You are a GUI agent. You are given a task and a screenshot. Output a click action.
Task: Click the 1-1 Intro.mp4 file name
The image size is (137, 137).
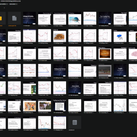click(27, 26)
